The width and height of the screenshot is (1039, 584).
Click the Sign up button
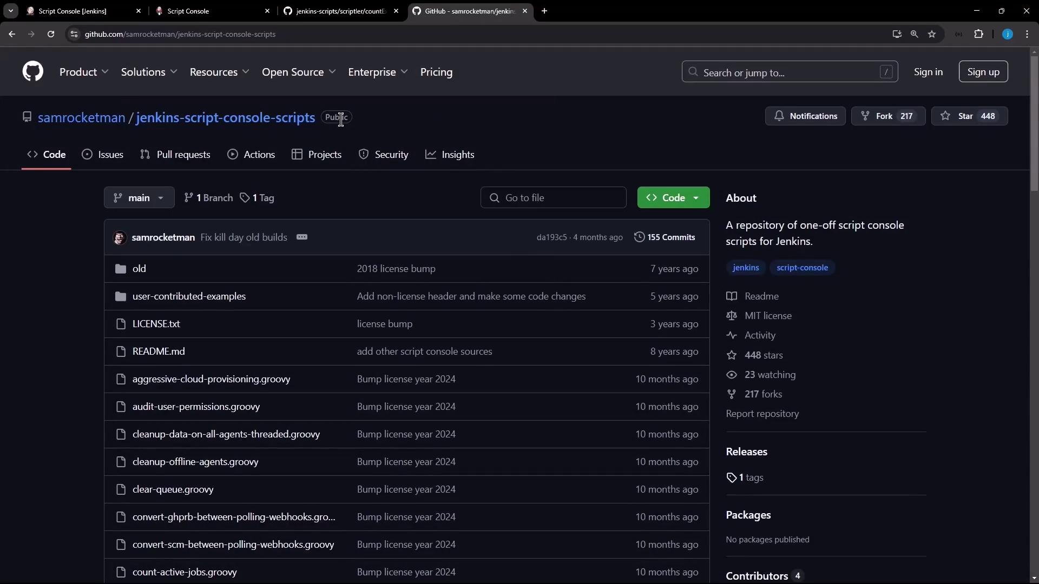(x=983, y=72)
